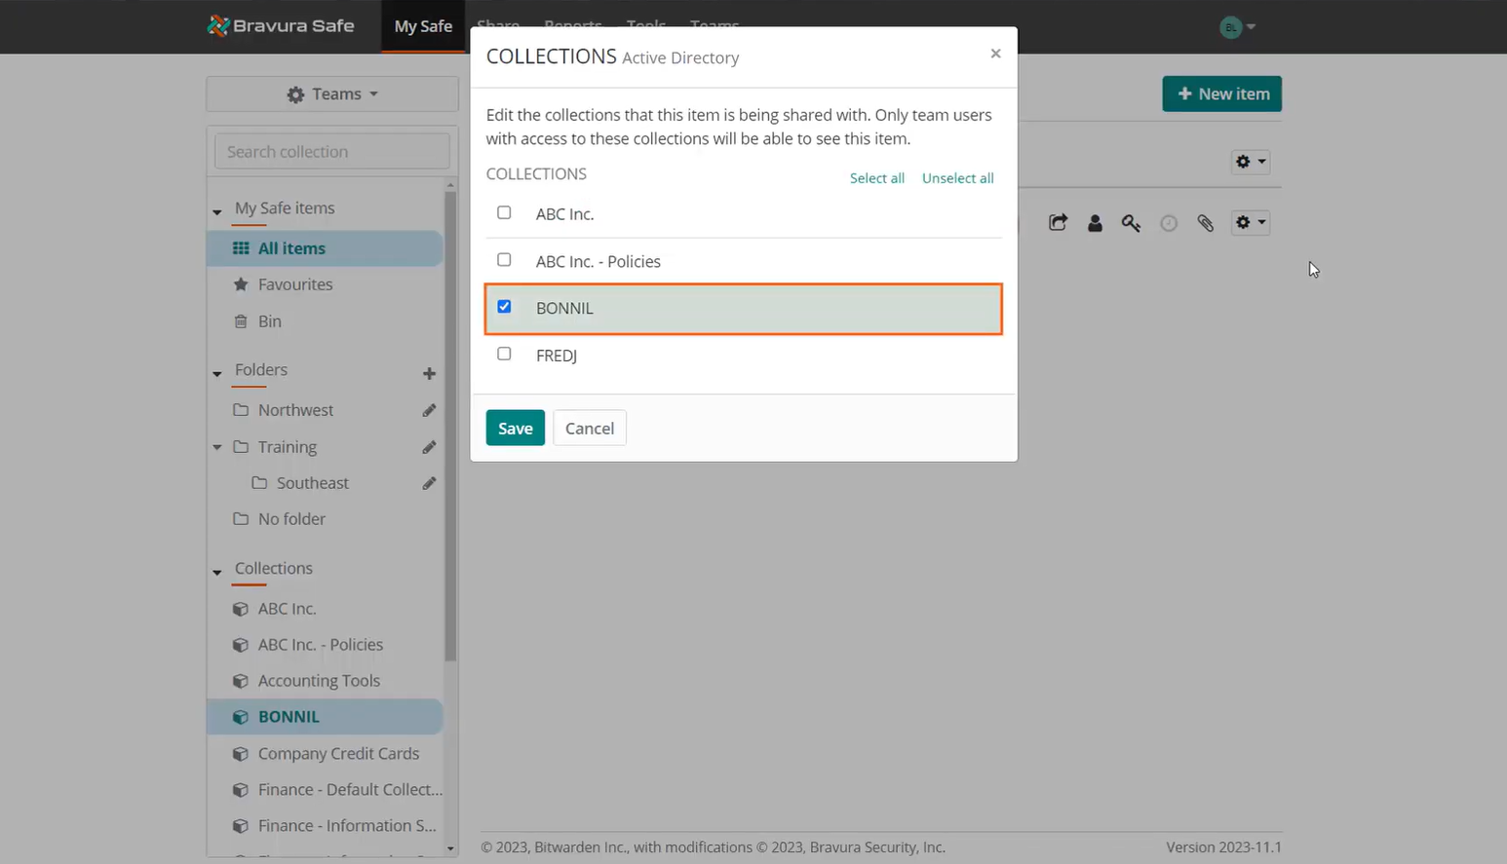Uncheck the BONNIL collection checkbox

coord(504,307)
